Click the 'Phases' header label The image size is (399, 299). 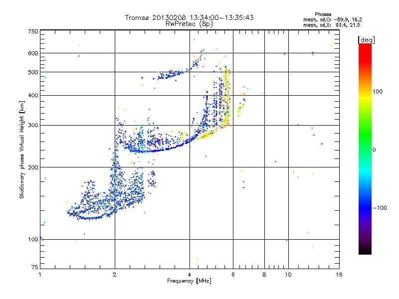click(x=323, y=14)
